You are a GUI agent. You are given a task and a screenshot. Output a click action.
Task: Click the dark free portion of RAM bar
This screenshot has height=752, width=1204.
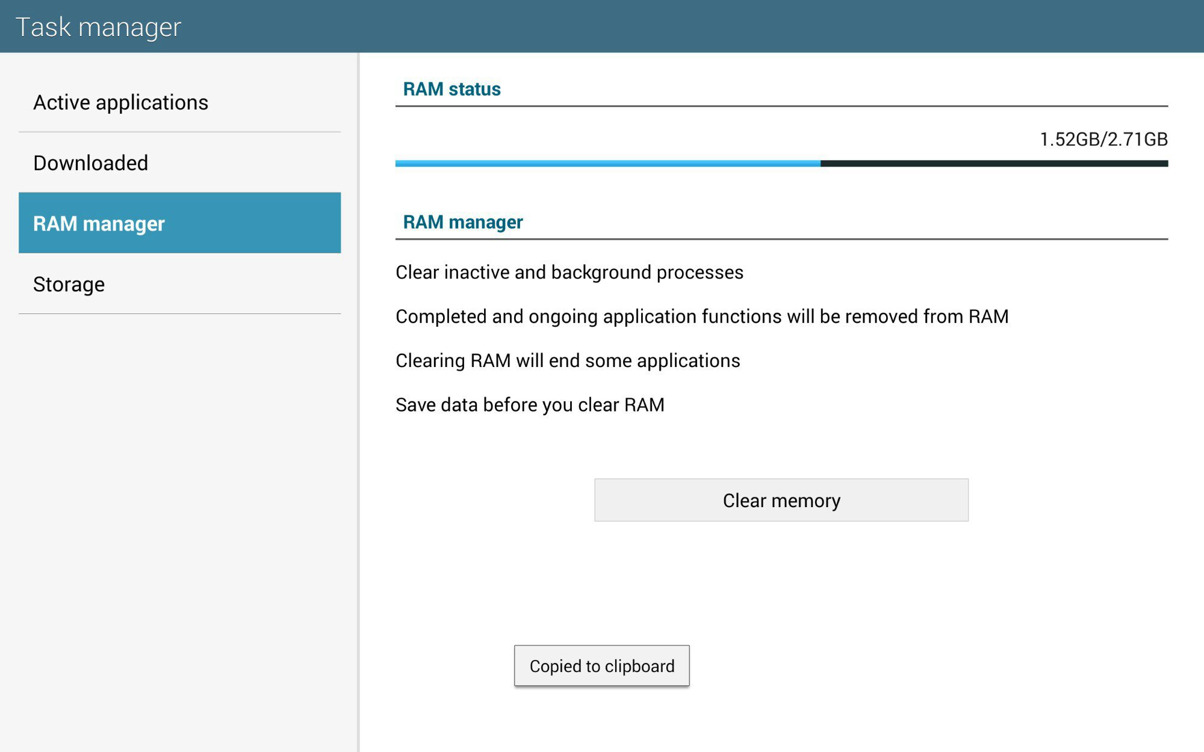[993, 164]
